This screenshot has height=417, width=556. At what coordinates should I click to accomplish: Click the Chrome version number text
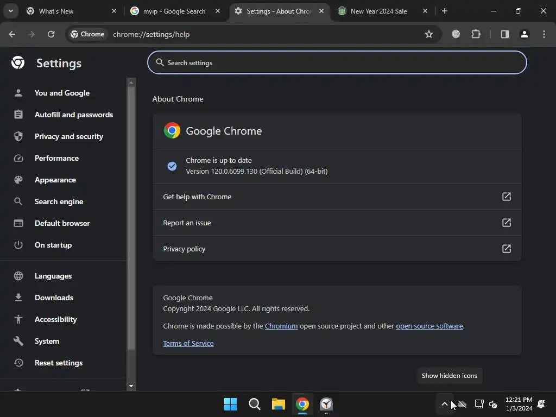[x=257, y=171]
